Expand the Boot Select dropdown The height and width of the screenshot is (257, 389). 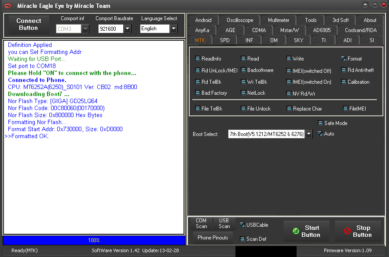pyautogui.click(x=308, y=134)
